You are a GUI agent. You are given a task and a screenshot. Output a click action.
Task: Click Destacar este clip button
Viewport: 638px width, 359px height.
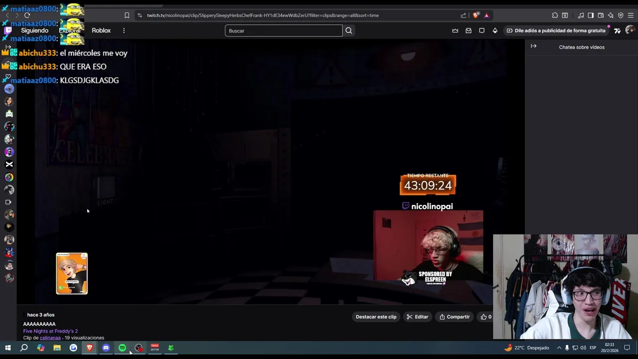click(376, 317)
